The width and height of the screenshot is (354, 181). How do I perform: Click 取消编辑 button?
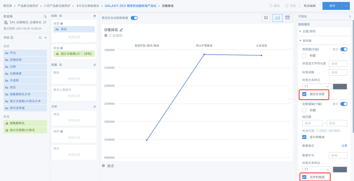coord(310,6)
